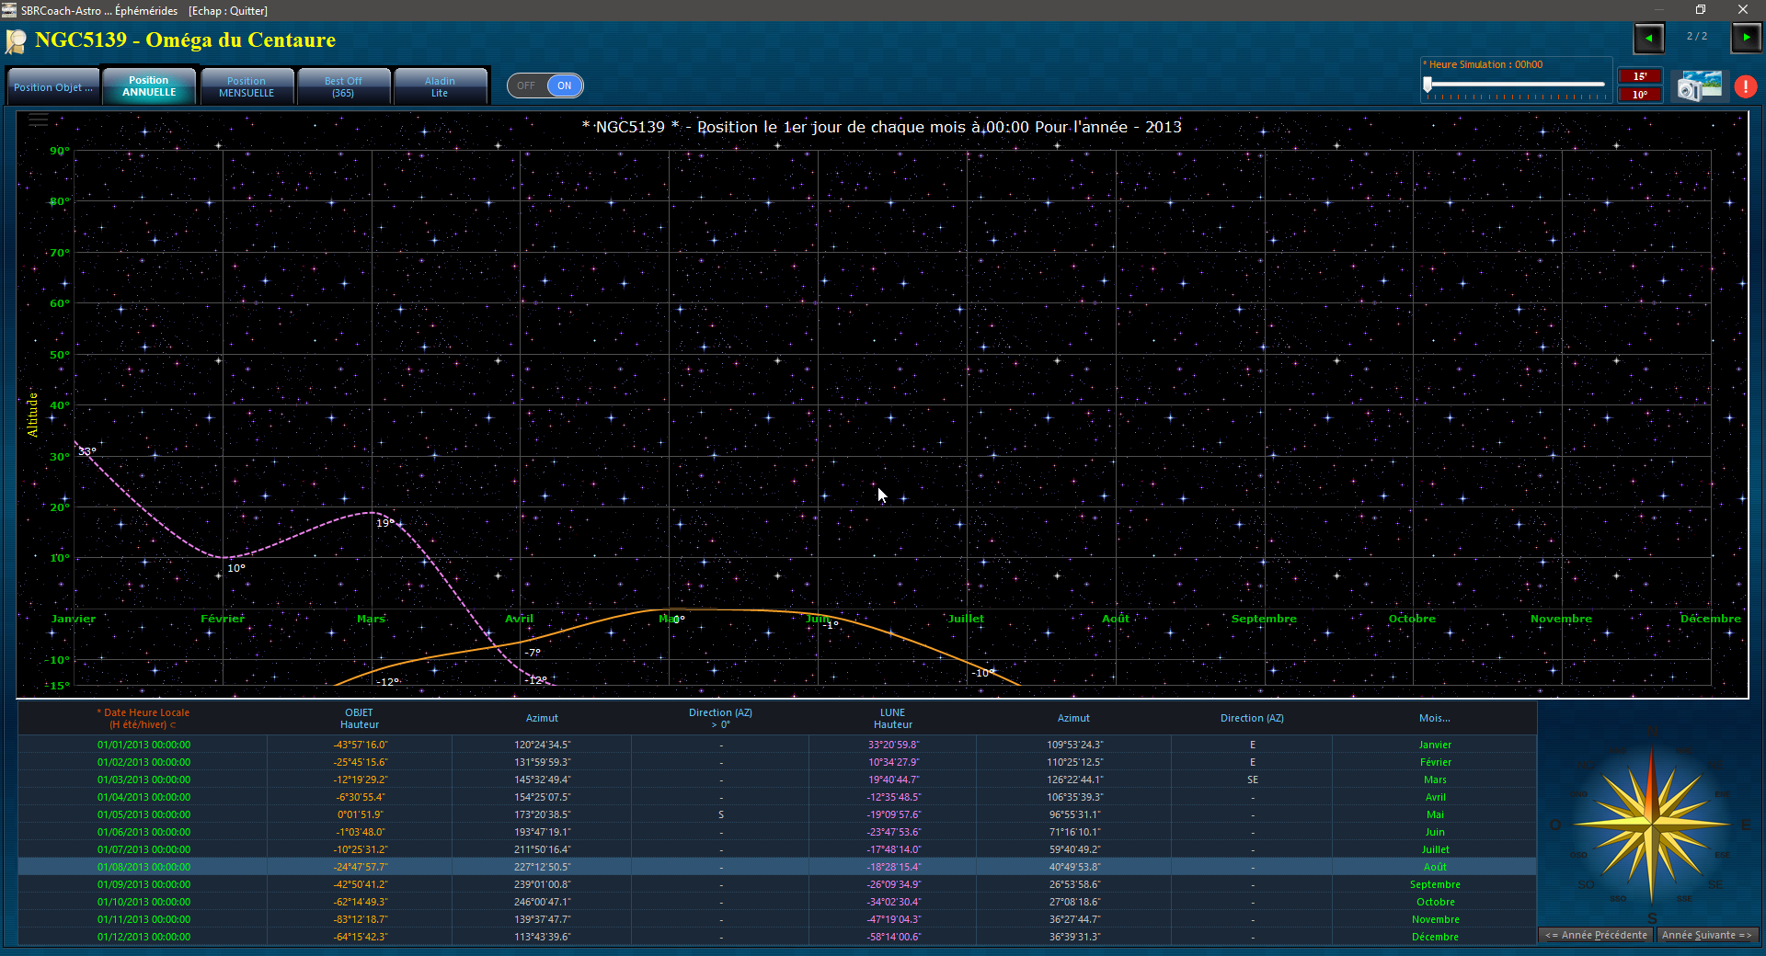Go to next page with green right arrow

[1746, 38]
